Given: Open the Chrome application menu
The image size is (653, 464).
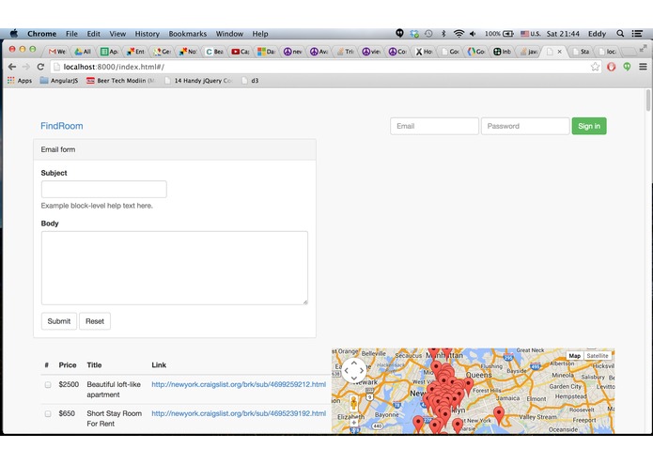Looking at the screenshot, I should [41, 34].
